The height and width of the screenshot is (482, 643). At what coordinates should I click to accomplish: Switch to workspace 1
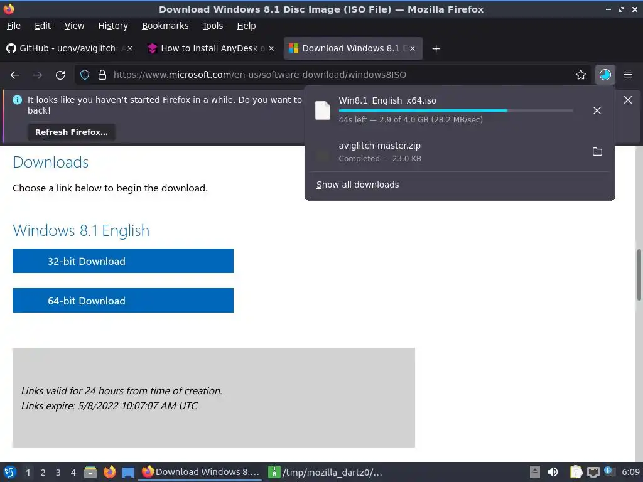28,473
